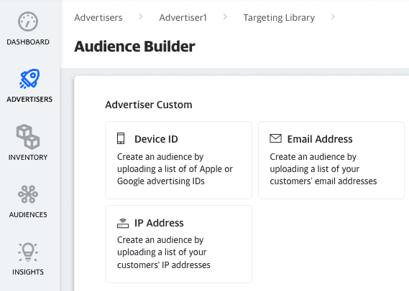This screenshot has height=291, width=409.
Task: Click the chevron after Advertisers breadcrumb
Action: click(141, 17)
